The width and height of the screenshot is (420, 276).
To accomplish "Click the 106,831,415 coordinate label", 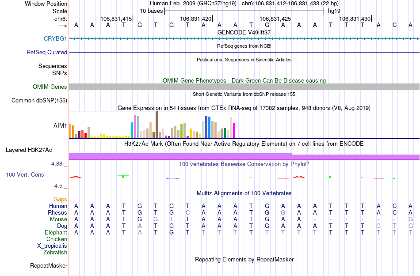I will click(116, 19).
